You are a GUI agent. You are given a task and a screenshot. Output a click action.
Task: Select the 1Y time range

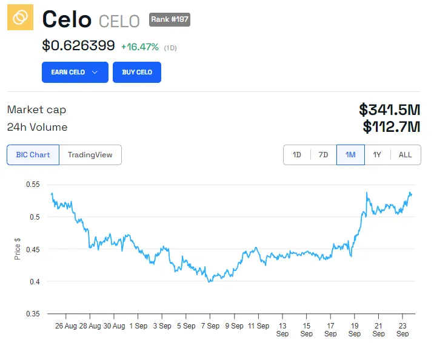(x=377, y=155)
